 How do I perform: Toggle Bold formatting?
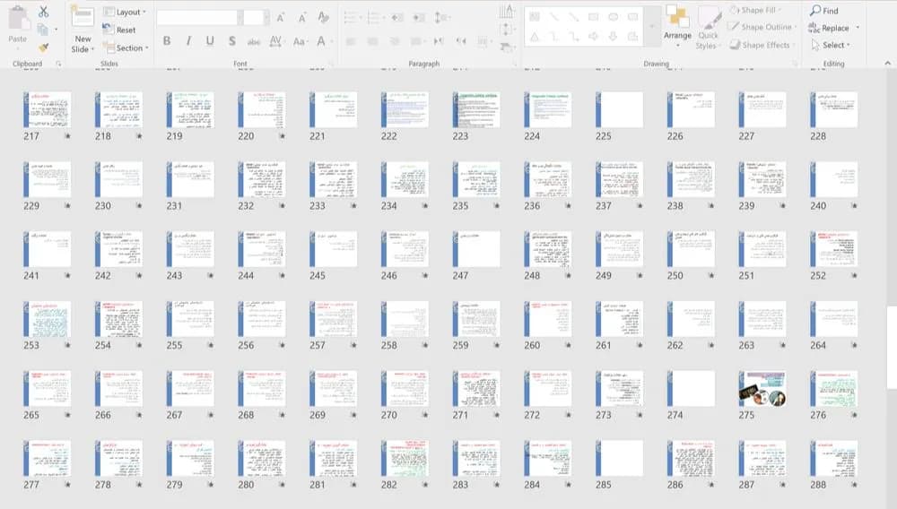coord(167,41)
